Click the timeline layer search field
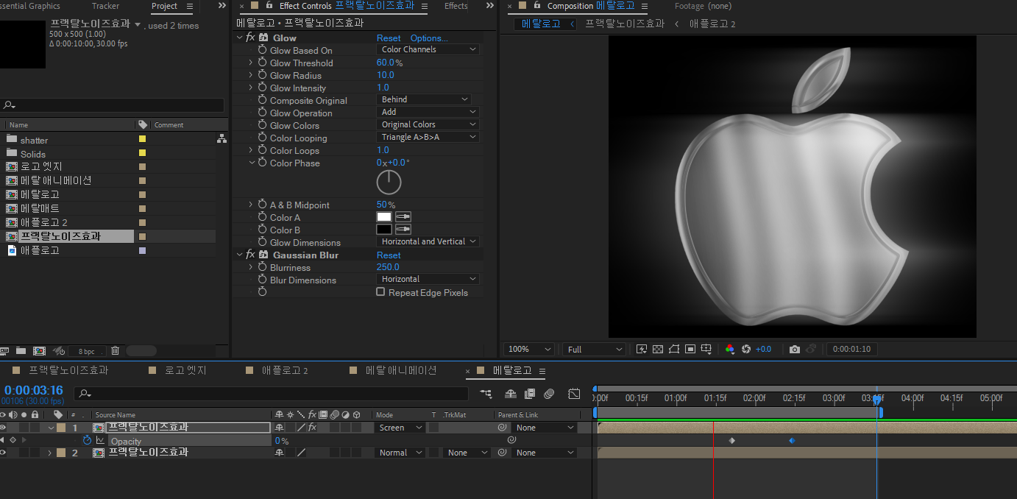Image resolution: width=1017 pixels, height=499 pixels. tap(272, 394)
